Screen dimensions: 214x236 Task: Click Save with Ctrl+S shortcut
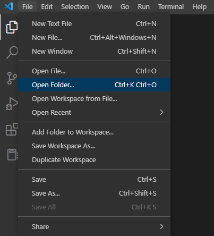(x=94, y=180)
